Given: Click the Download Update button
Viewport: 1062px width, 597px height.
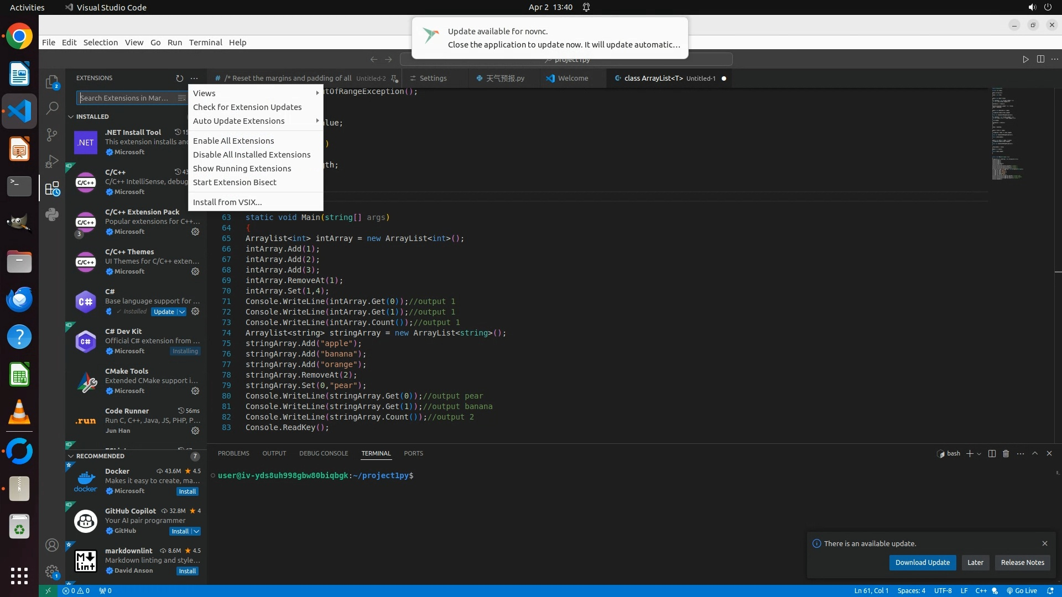Looking at the screenshot, I should tap(922, 562).
